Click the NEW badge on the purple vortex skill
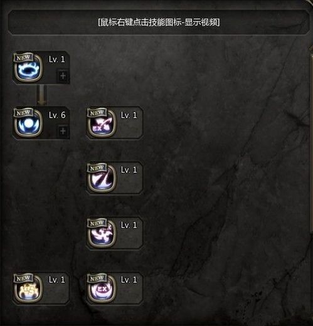The height and width of the screenshot is (326, 313). pyautogui.click(x=97, y=223)
